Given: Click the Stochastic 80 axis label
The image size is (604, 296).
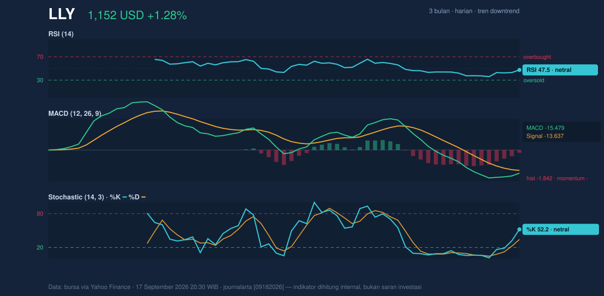Looking at the screenshot, I should [40, 214].
